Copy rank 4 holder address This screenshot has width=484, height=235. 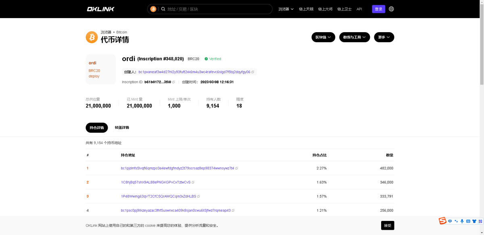(x=234, y=210)
